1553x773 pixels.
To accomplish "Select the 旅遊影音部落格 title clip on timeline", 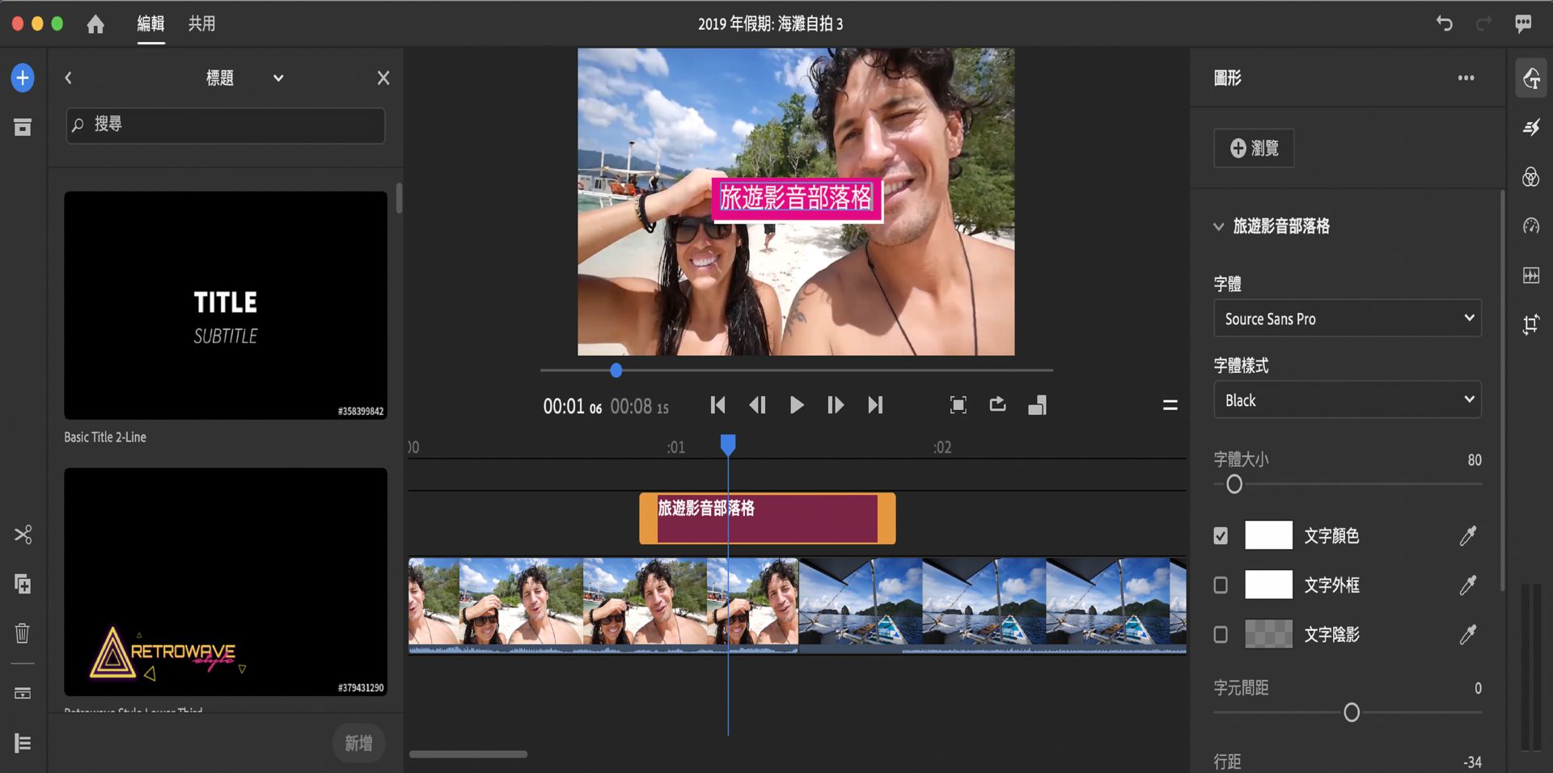I will coord(768,518).
